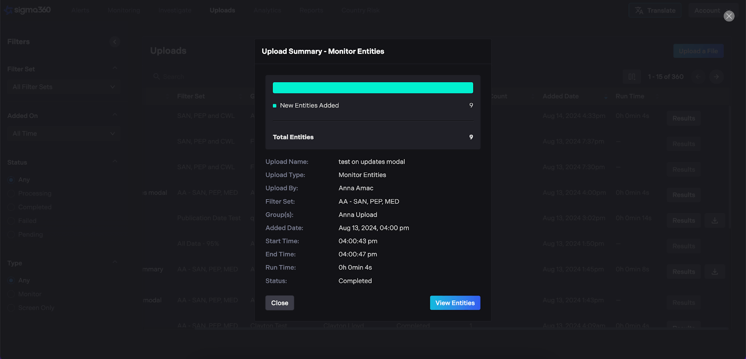This screenshot has width=746, height=359.
Task: Dismiss the modal with the X icon
Action: pos(729,16)
